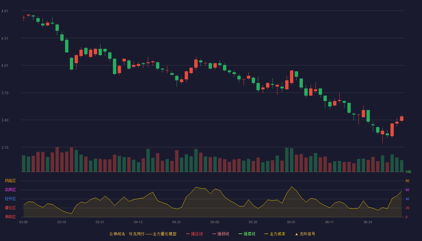Click the blue 40 indicator axis value
The height and width of the screenshot is (241, 422).
[407, 199]
